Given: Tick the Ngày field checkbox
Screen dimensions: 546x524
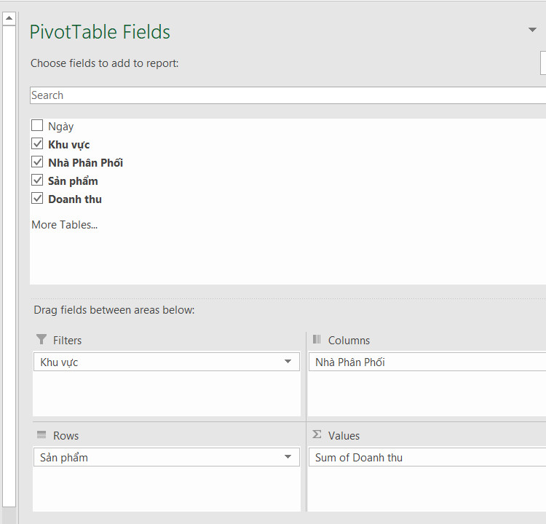Looking at the screenshot, I should [x=37, y=125].
